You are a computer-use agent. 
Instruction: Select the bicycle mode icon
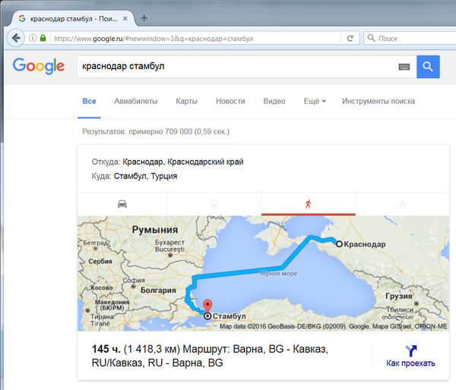coord(402,203)
